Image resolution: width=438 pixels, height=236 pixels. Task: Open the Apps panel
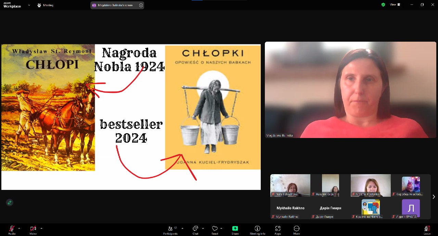tap(278, 230)
